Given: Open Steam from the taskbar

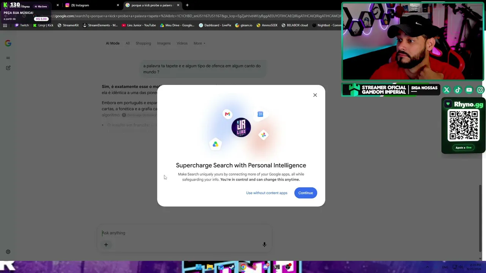Looking at the screenshot, I should 232,267.
